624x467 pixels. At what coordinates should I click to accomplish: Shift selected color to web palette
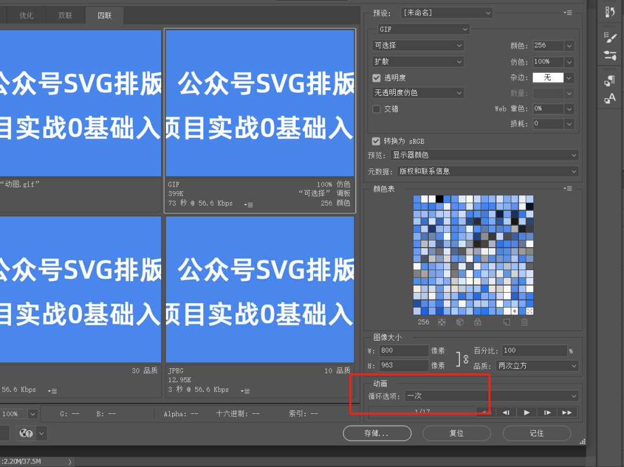(461, 322)
